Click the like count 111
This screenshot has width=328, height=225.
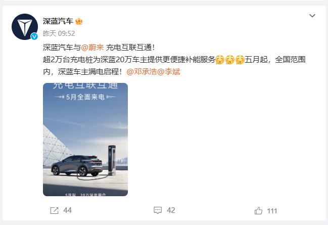pyautogui.click(x=272, y=211)
